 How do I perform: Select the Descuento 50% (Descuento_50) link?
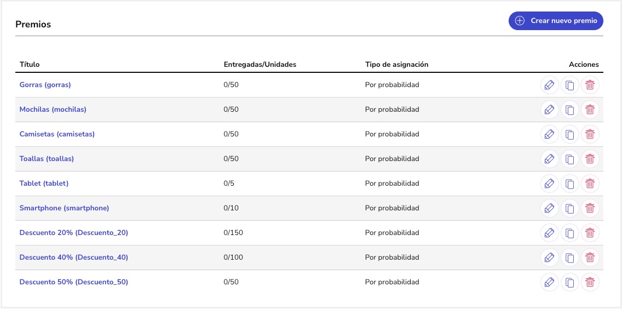coord(73,282)
